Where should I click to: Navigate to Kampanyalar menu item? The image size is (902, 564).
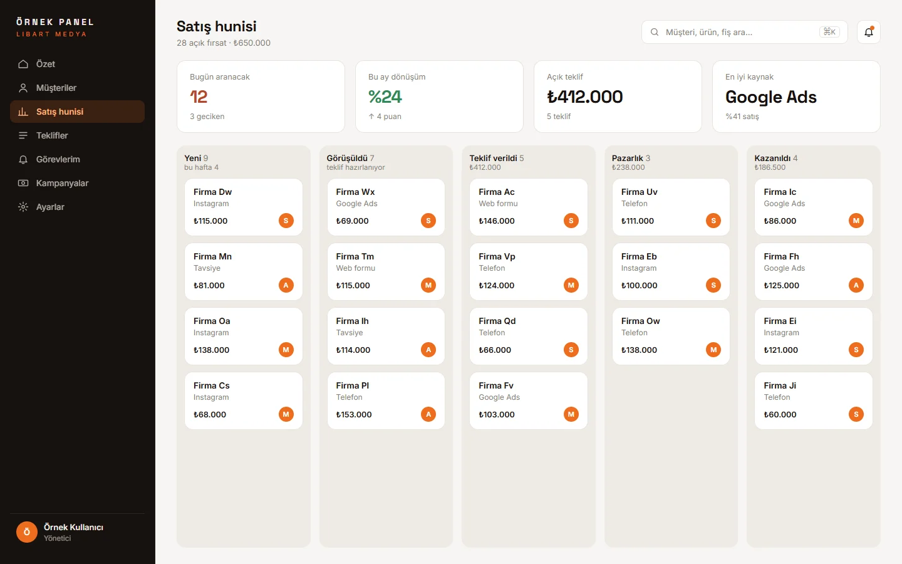coord(78,183)
